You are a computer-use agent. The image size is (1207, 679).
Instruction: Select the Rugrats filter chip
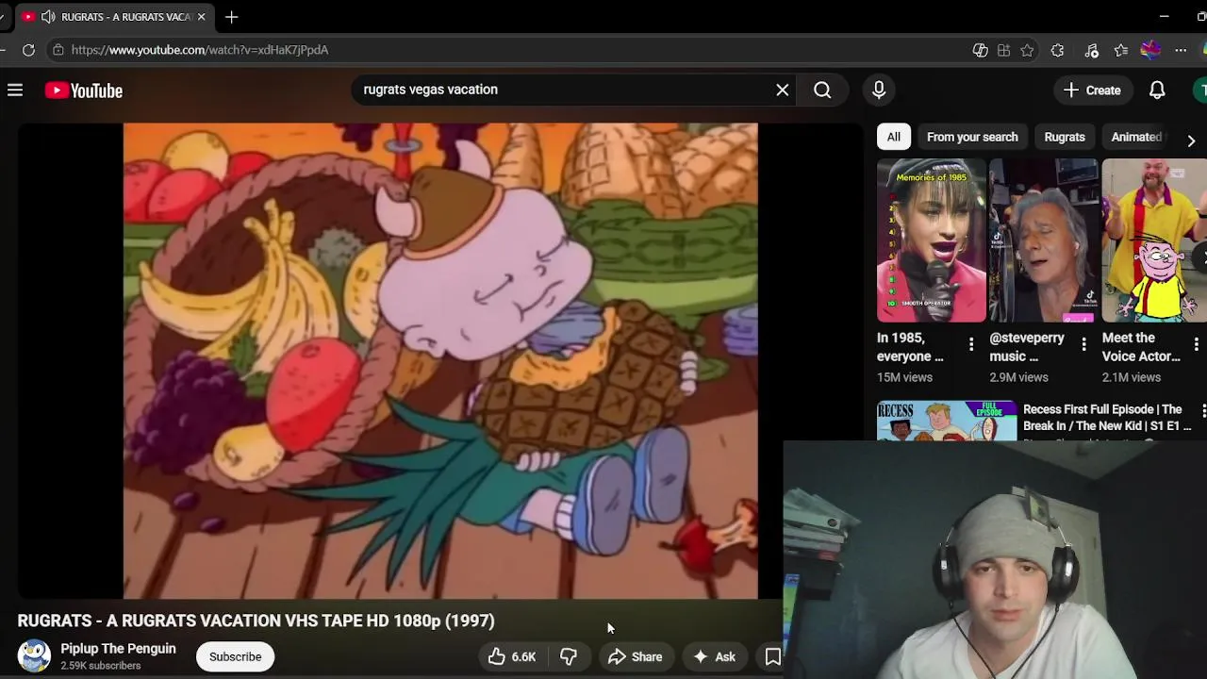[x=1065, y=137]
